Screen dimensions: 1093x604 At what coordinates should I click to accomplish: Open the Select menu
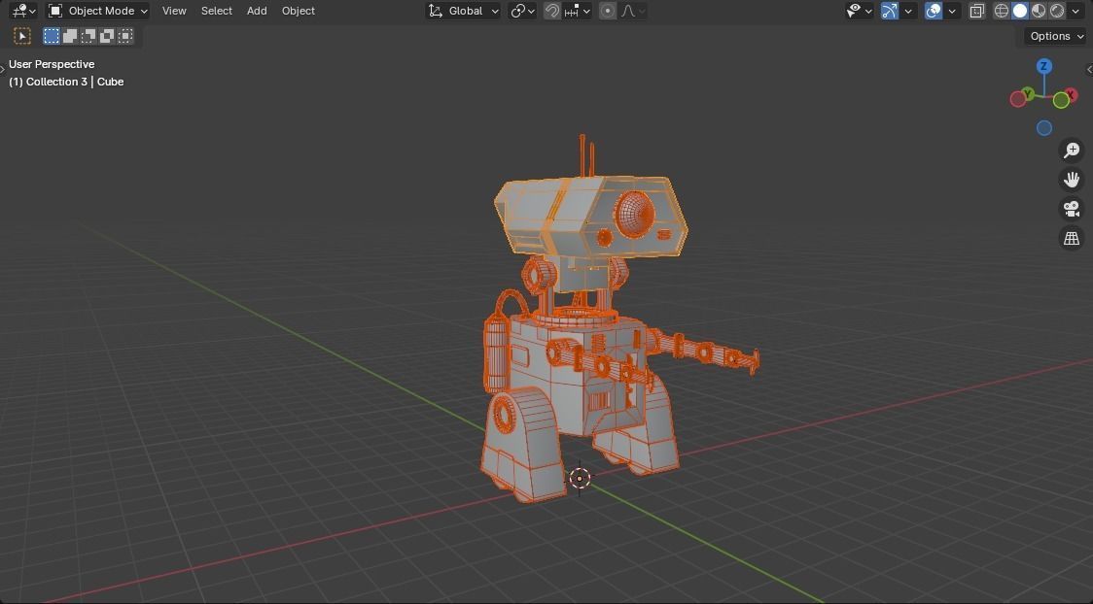pyautogui.click(x=217, y=11)
